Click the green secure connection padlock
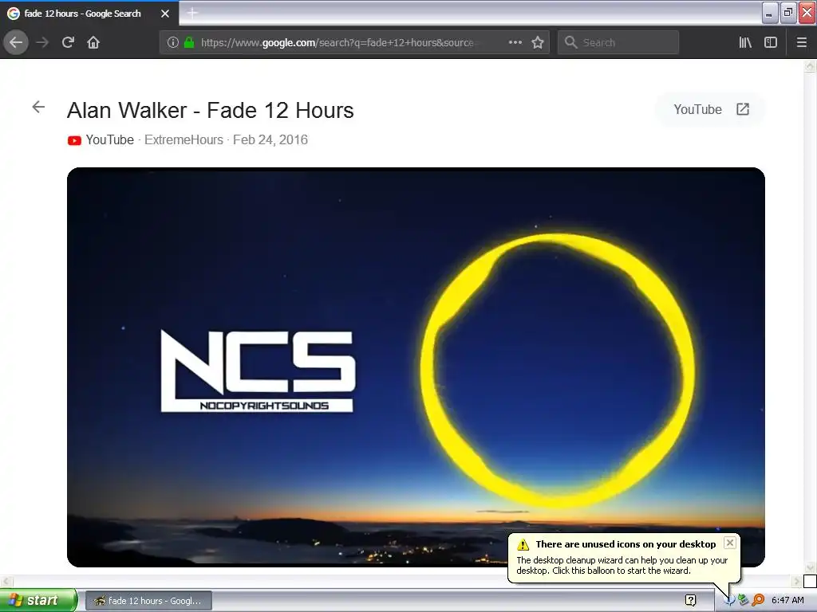 (x=189, y=42)
